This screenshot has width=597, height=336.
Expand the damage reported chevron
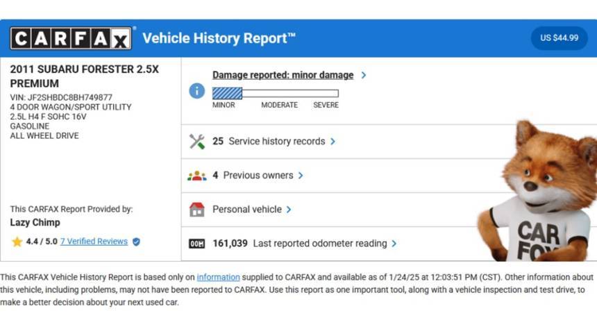pos(364,75)
